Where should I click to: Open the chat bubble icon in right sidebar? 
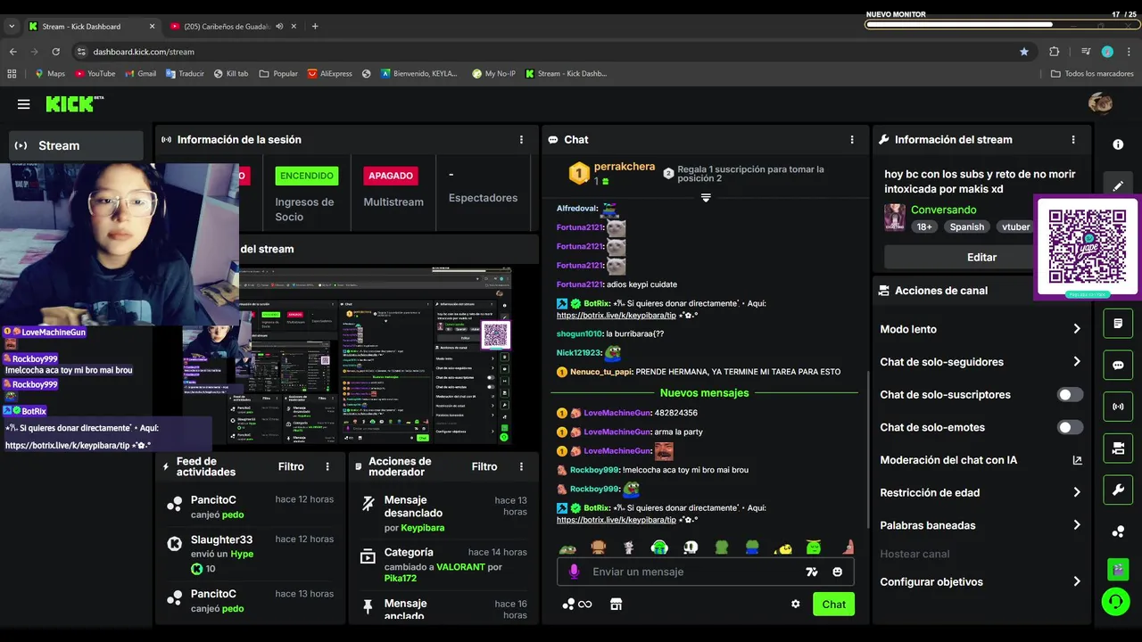(x=1118, y=365)
